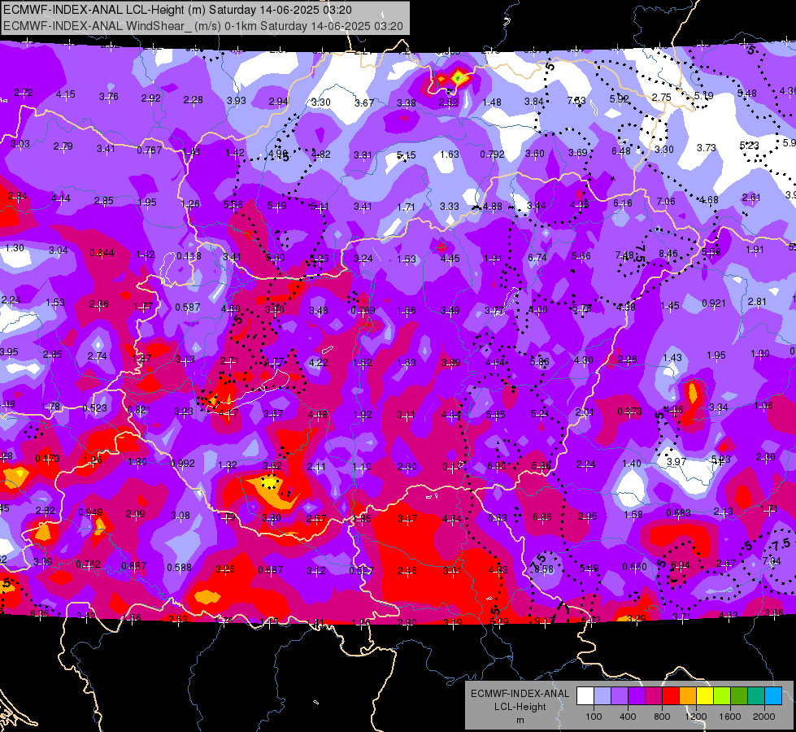The height and width of the screenshot is (732, 796).
Task: Click wind shear value 5.56
Action: click(233, 205)
